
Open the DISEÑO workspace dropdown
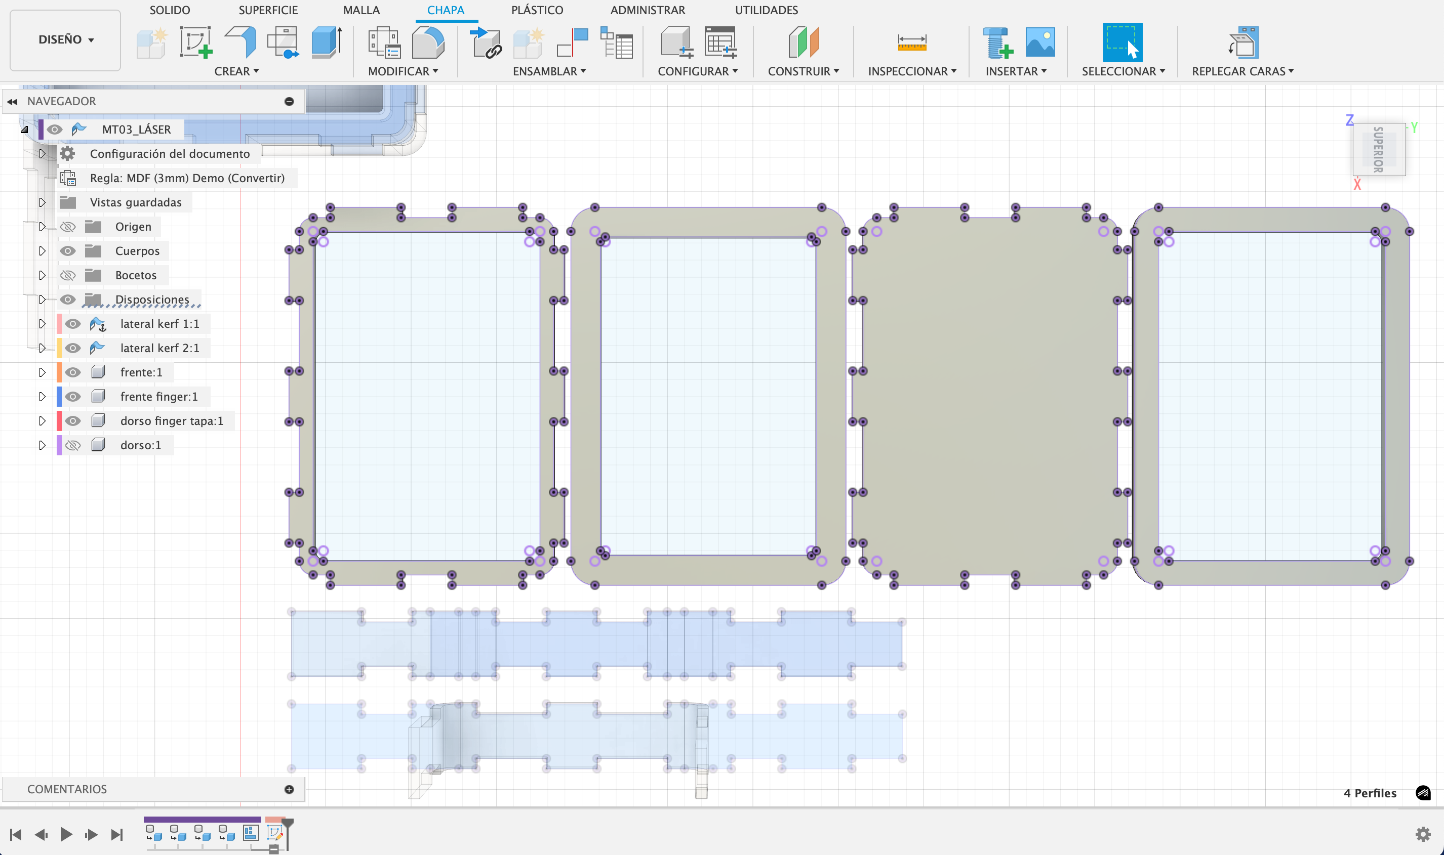pos(65,40)
